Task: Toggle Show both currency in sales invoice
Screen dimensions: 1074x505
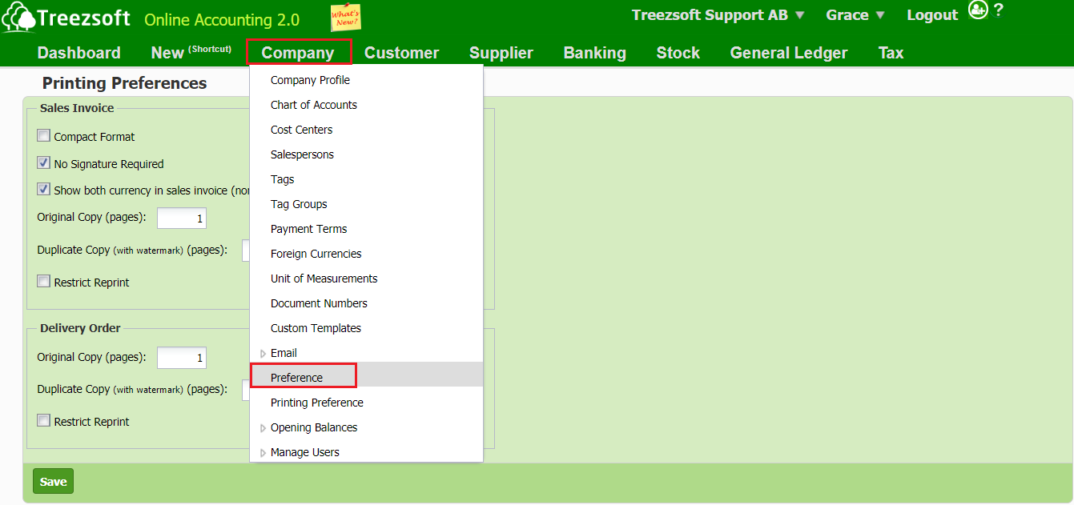Action: (44, 190)
